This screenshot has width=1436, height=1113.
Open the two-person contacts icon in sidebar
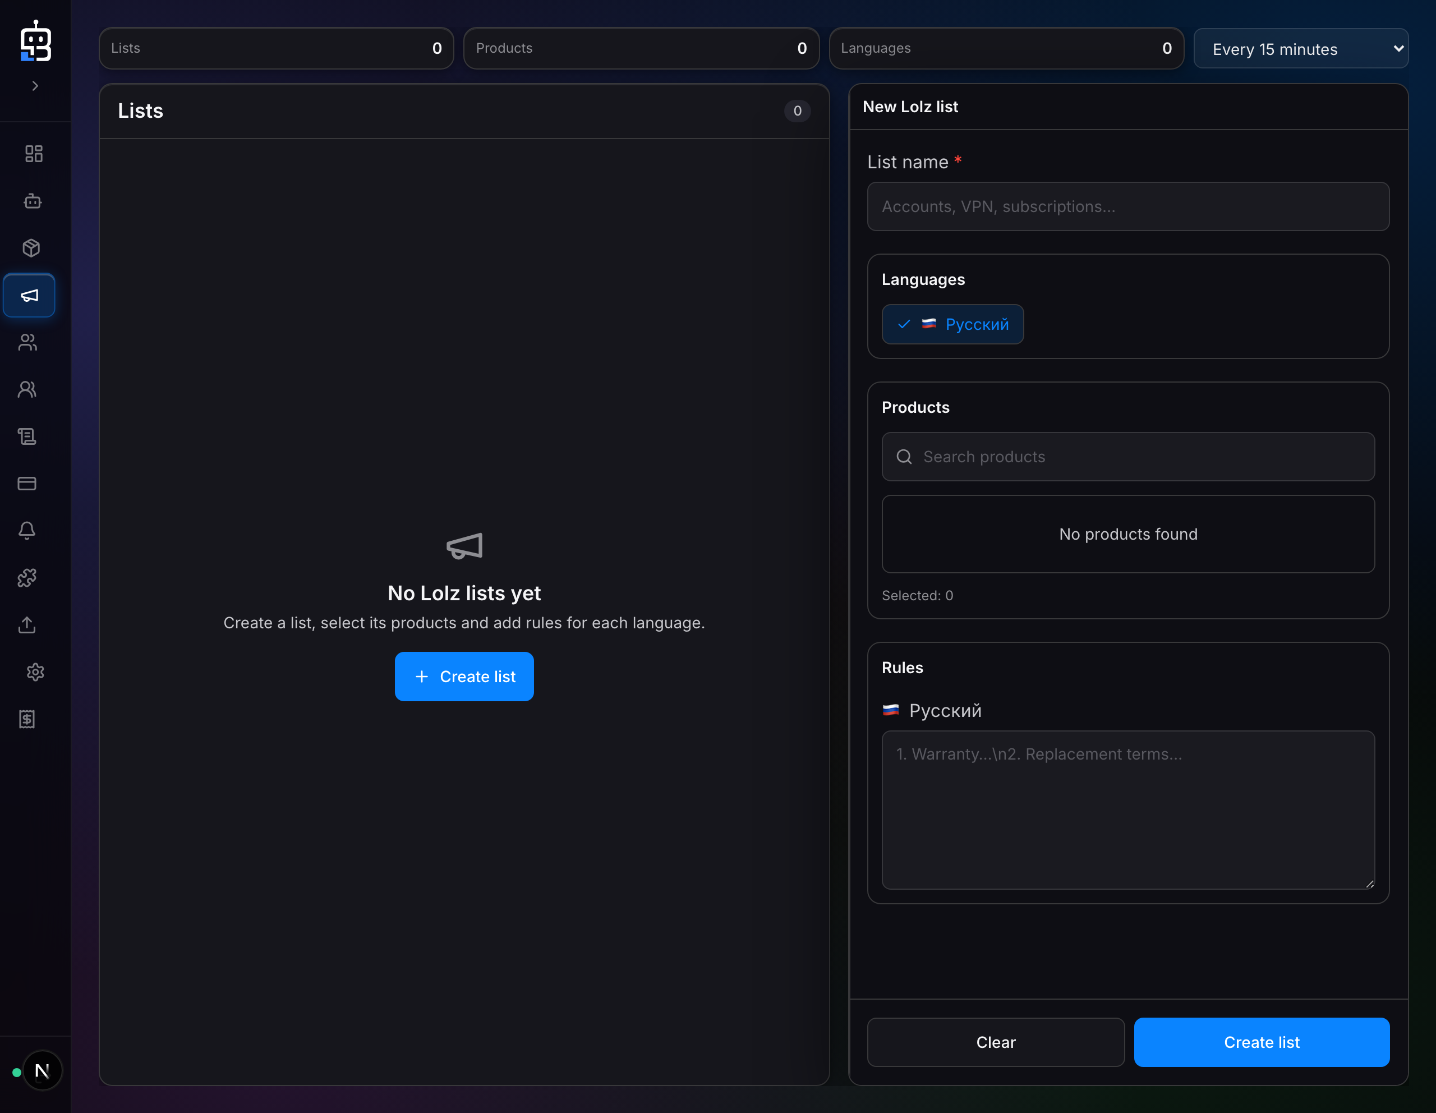(x=27, y=390)
